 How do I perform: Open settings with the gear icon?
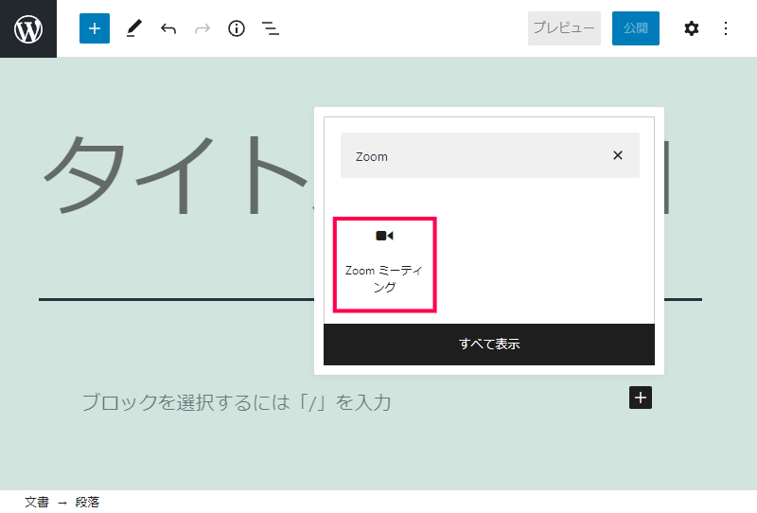point(692,28)
